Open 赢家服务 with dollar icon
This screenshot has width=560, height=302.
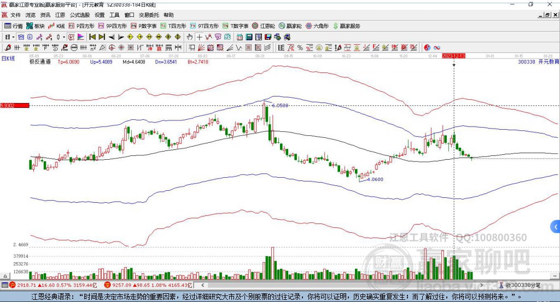[347, 26]
